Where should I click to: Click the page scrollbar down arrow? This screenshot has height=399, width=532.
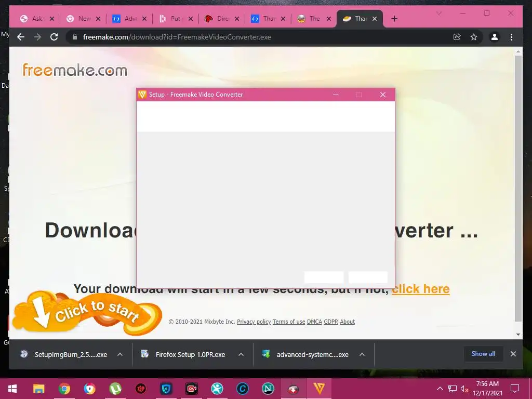pos(518,335)
